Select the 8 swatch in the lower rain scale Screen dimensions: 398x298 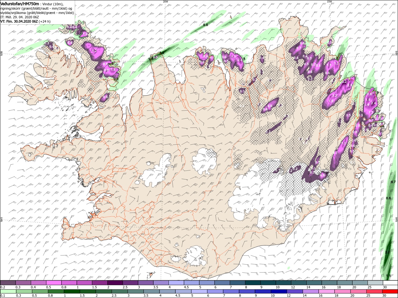[247, 291]
